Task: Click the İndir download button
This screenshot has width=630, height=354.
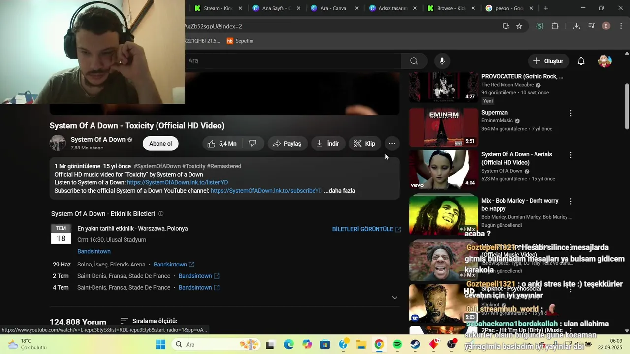Action: click(328, 144)
